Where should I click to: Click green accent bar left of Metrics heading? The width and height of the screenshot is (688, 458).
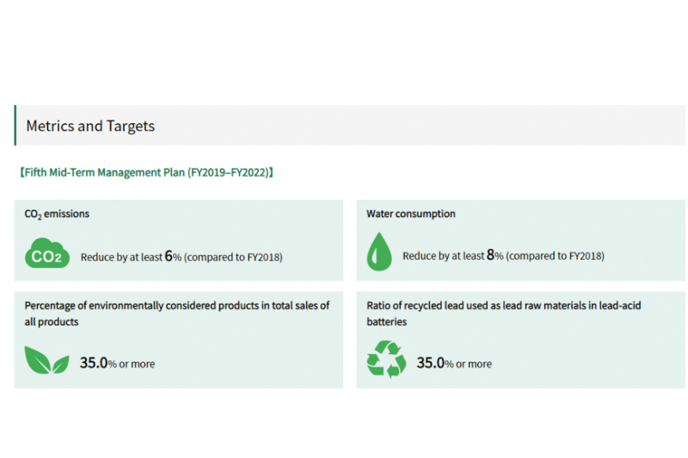tap(15, 126)
